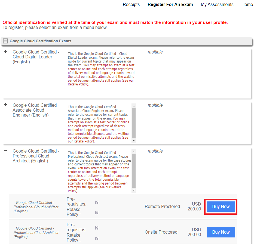254x244 pixels.
Task: Expand Associate Cloud Engineer exam row
Action: tap(5, 105)
